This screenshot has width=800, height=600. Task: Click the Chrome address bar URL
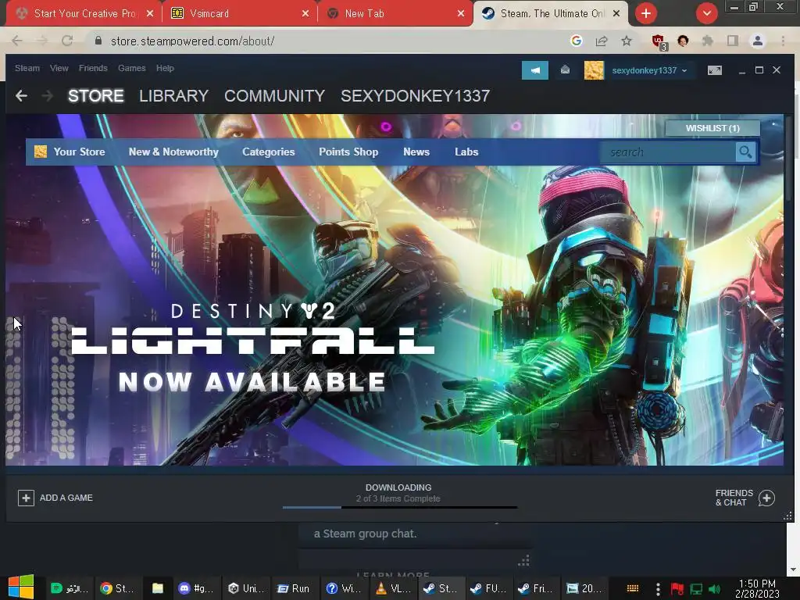tap(192, 41)
